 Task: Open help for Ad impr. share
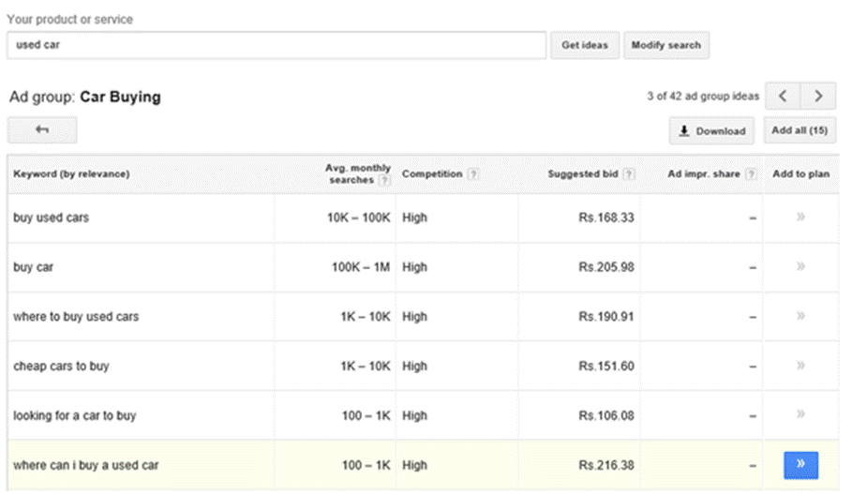[751, 174]
